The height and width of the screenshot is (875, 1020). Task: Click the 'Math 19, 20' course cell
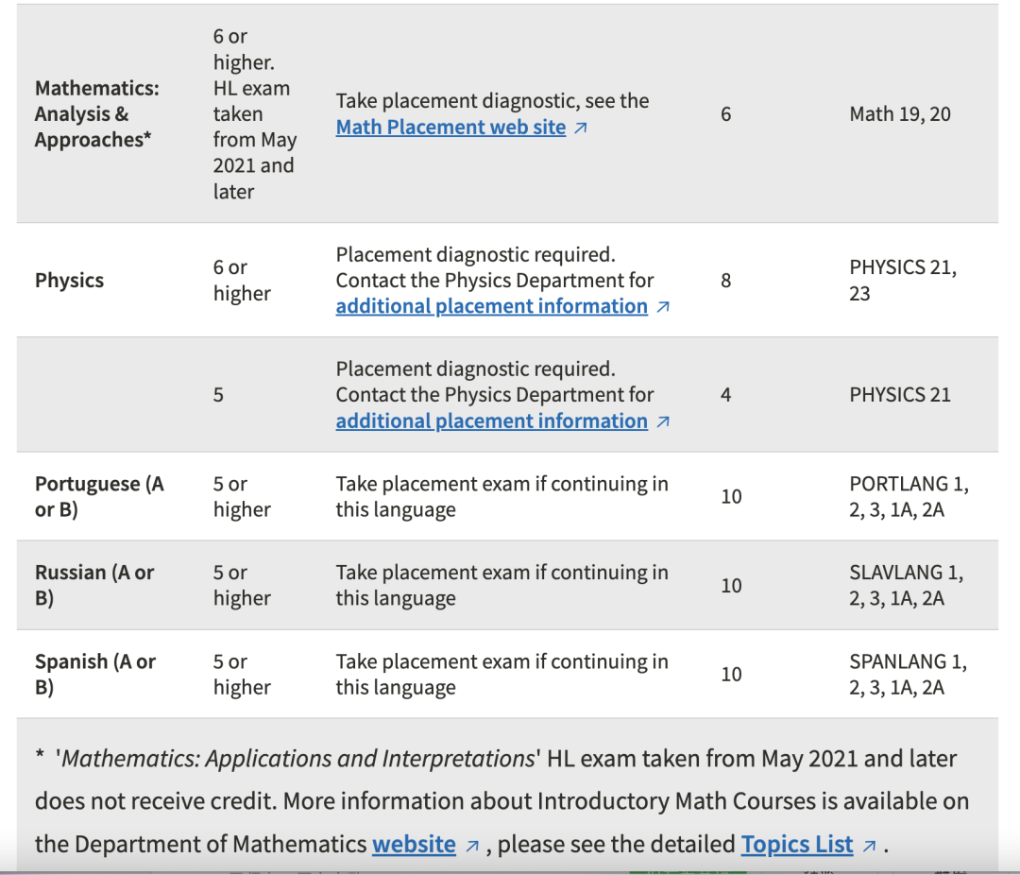[900, 114]
